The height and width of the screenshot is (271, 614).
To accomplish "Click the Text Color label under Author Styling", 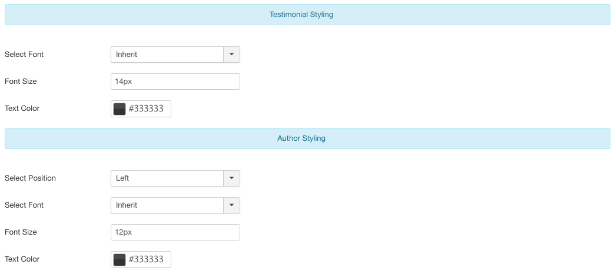I will pos(22,259).
